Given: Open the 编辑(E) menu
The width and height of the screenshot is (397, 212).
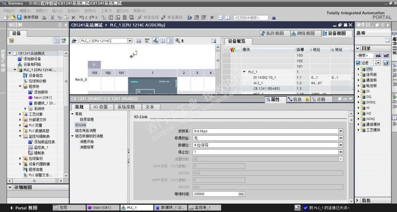Looking at the screenshot, I should 25,11.
